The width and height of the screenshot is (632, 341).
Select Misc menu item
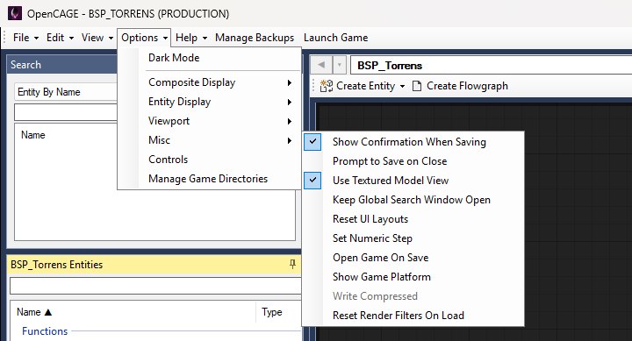(x=210, y=140)
